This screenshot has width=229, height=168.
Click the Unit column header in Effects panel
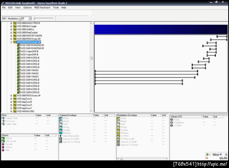(50, 135)
